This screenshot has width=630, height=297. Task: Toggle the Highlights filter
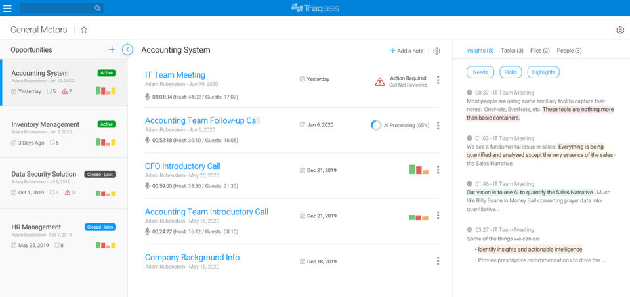(543, 72)
